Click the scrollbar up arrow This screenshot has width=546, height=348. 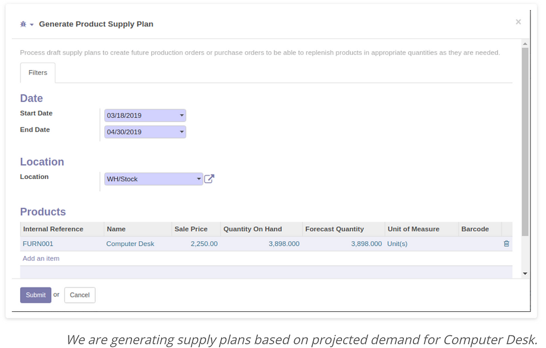tap(525, 44)
